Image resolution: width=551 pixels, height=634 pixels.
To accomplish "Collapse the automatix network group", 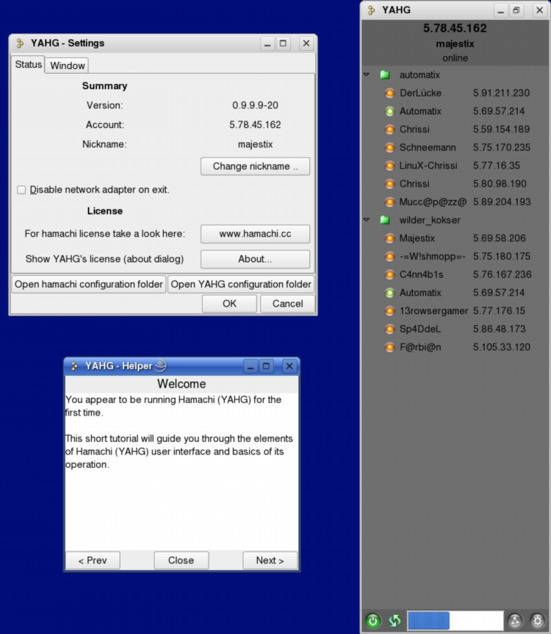I will click(367, 75).
